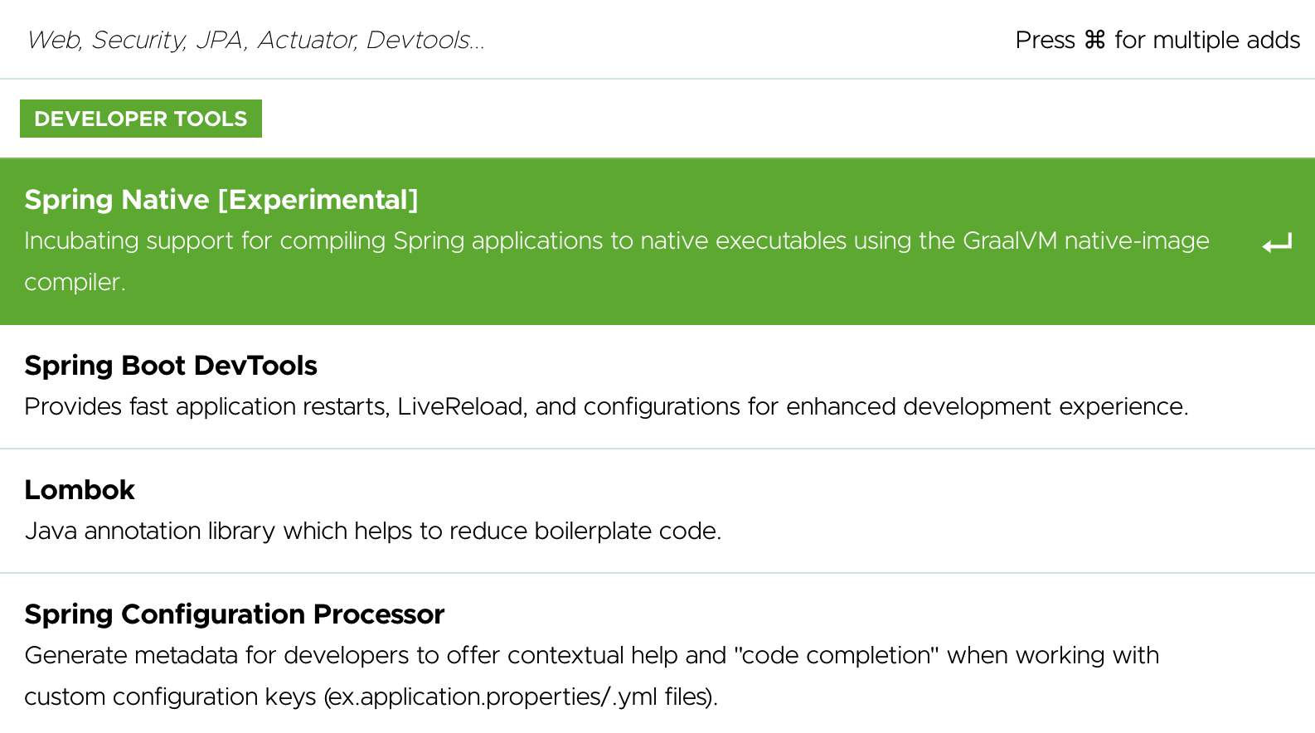The height and width of the screenshot is (733, 1315).
Task: Click the custom configuration keys text line
Action: click(x=371, y=697)
